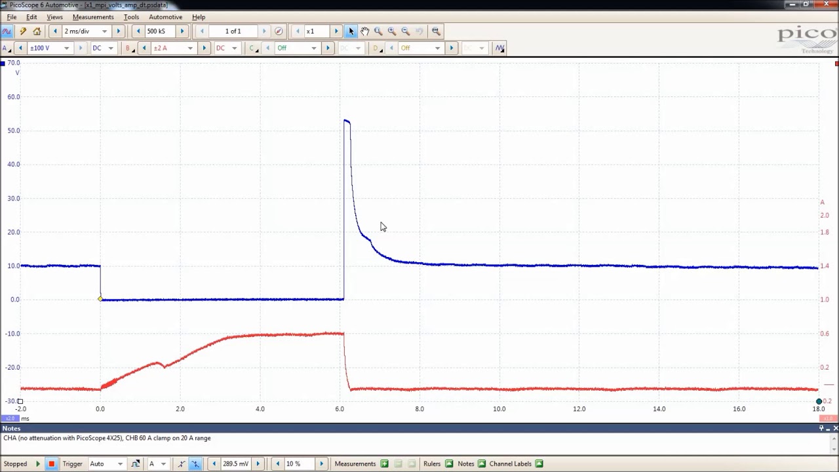839x472 pixels.
Task: Open Channel B DC coupling dropdown
Action: click(x=234, y=48)
